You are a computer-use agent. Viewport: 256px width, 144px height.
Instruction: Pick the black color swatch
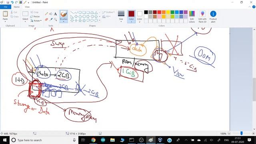point(146,12)
